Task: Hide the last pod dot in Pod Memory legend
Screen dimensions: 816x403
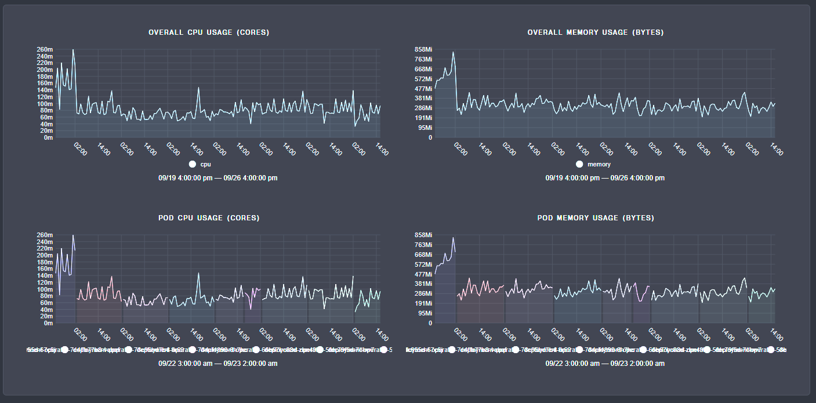Action: [x=770, y=350]
